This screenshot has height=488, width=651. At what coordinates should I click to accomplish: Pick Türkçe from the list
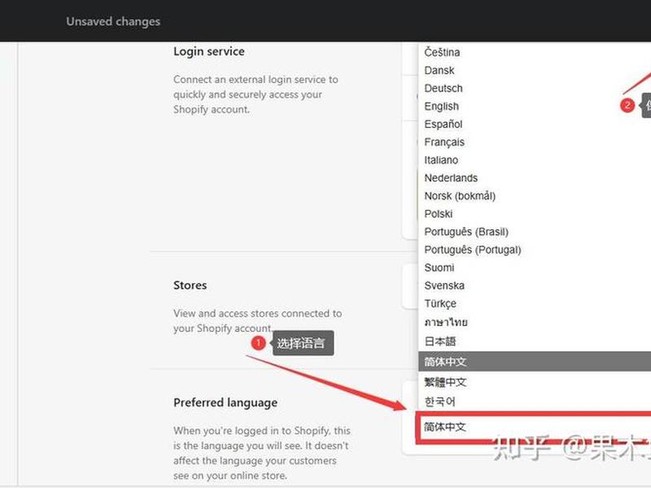(535, 303)
